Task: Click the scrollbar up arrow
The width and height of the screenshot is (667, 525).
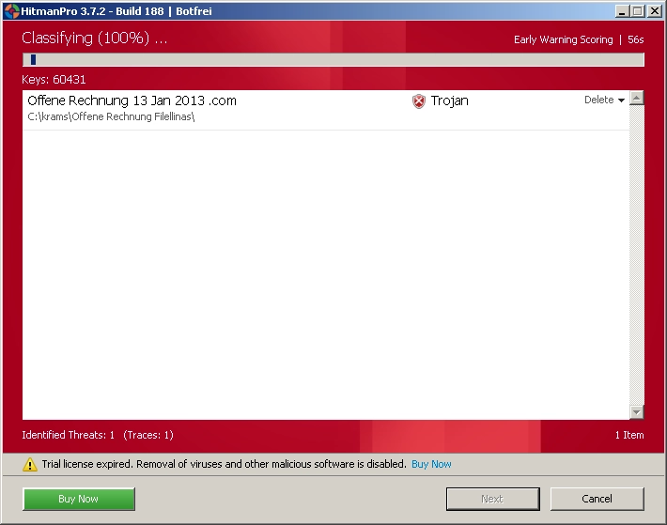Action: (x=636, y=99)
